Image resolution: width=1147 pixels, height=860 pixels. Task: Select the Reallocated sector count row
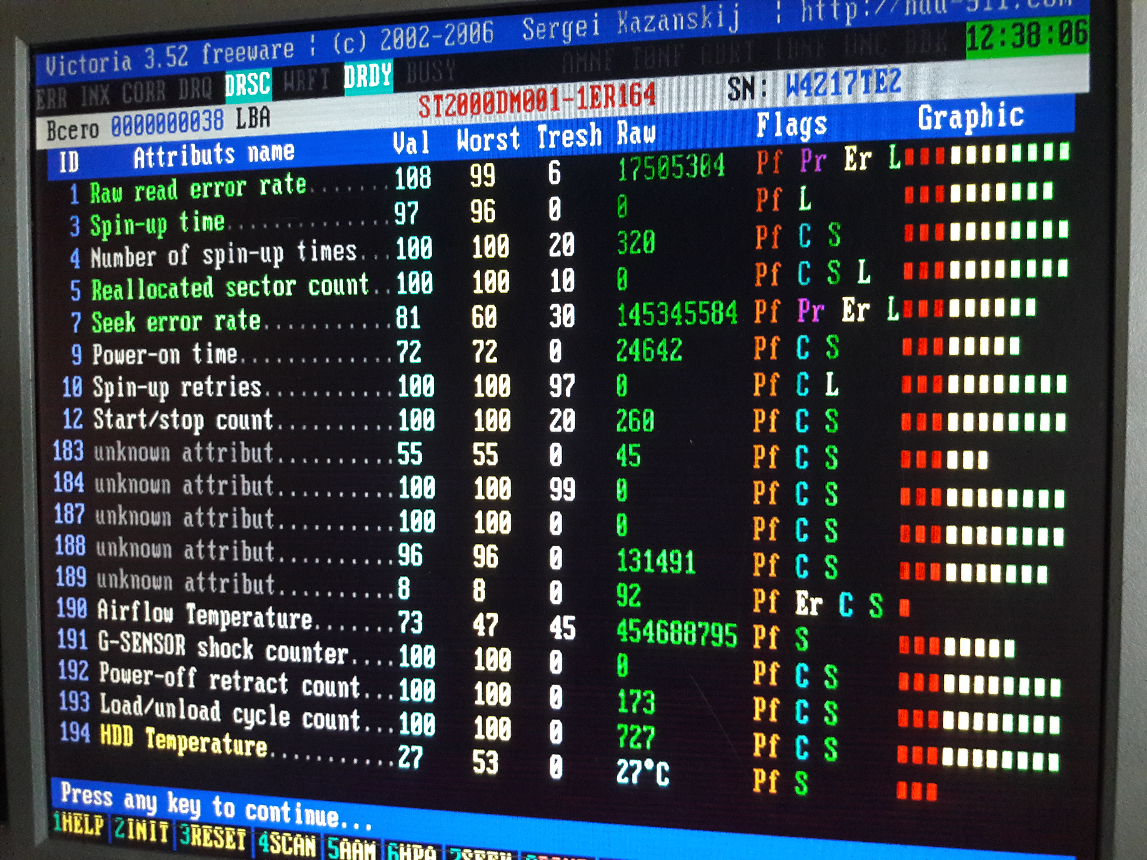230,287
